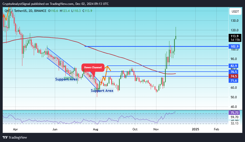Click the USDT currency button
Screen dimensions: 245x142
click(235, 11)
